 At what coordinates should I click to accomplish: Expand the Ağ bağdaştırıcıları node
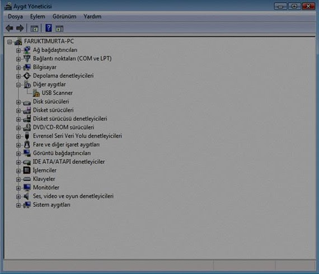tap(18, 50)
